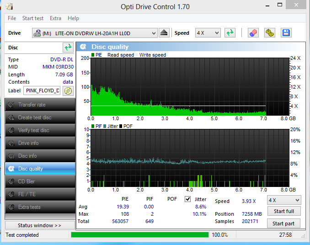The image size is (310, 245).
Task: Open the Drive selection dropdown
Action: (x=95, y=33)
